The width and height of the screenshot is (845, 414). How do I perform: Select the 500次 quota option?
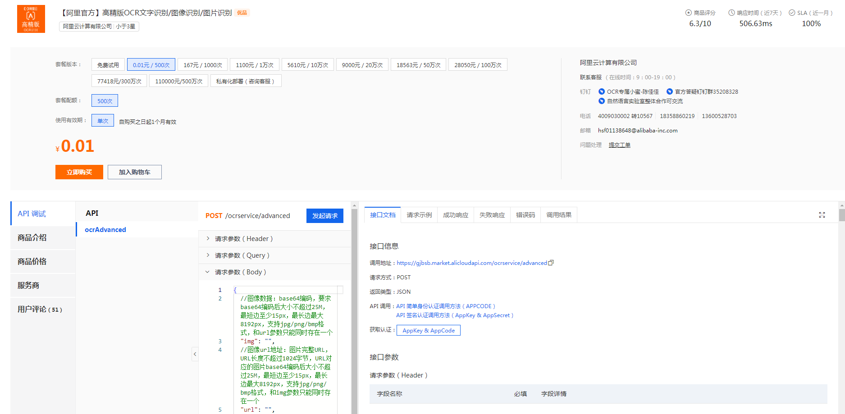pyautogui.click(x=105, y=101)
